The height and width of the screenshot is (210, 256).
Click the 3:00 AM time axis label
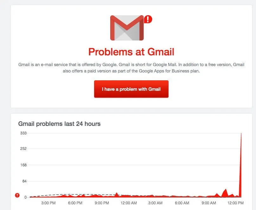click(x=155, y=203)
